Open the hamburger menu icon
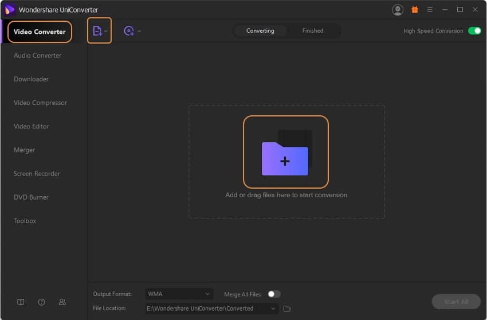 click(430, 10)
